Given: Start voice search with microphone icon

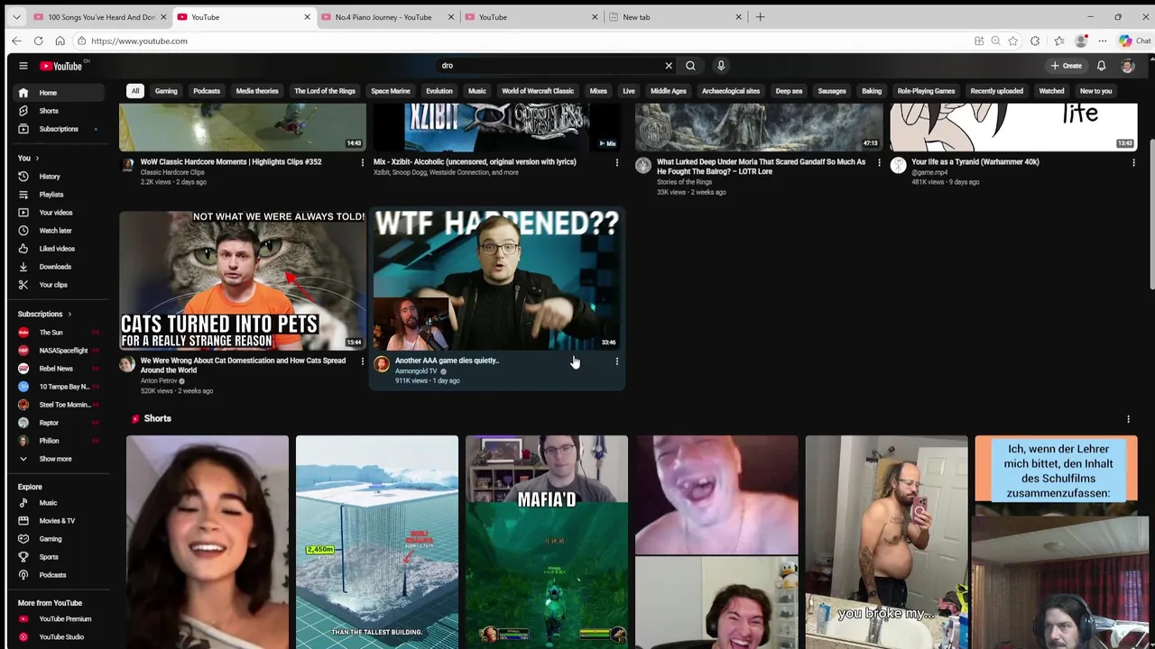Looking at the screenshot, I should (721, 66).
